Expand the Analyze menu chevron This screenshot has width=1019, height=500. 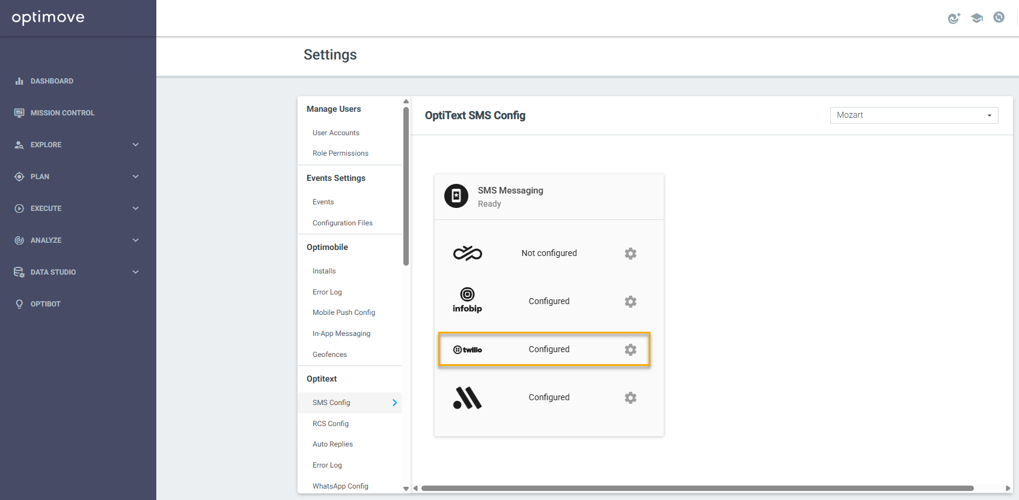[x=136, y=240]
